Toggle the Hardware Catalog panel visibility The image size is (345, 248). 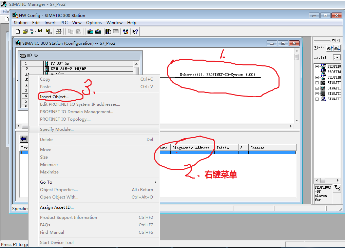[x=108, y=31]
